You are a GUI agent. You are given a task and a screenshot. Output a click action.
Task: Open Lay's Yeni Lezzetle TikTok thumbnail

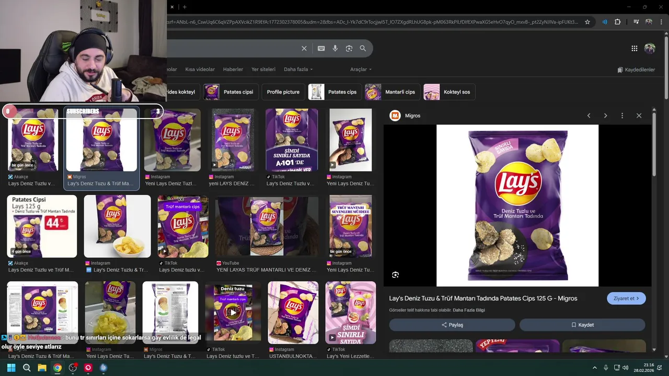(351, 313)
